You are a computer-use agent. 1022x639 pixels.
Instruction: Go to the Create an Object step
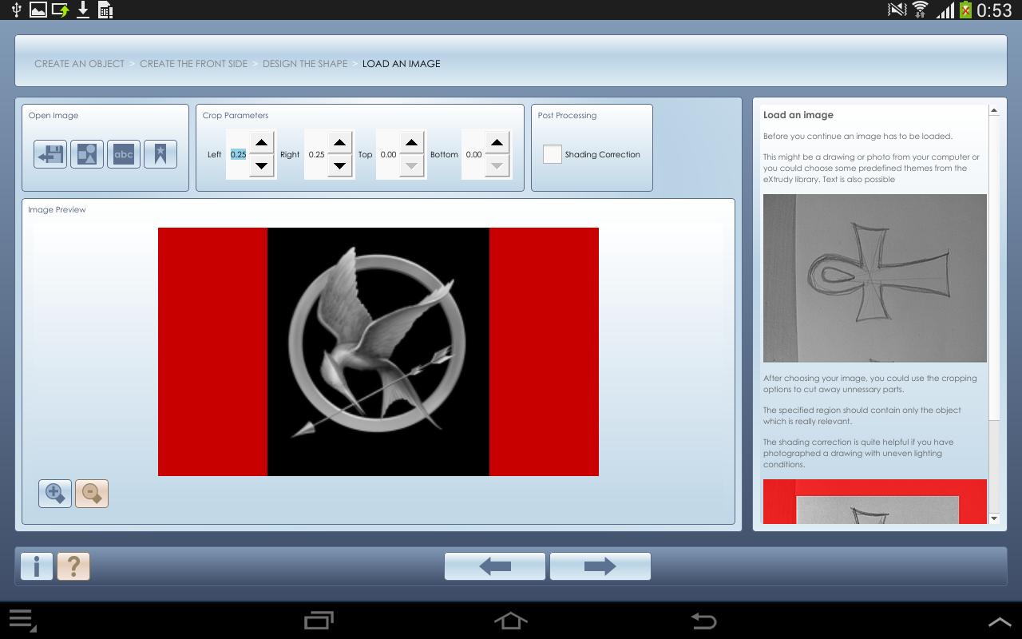coord(79,64)
